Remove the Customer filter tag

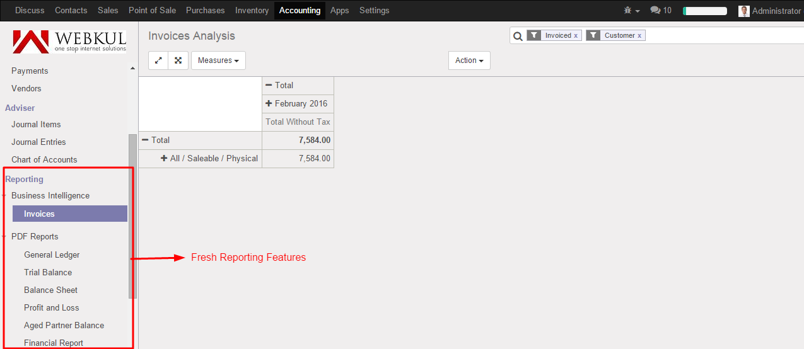[x=639, y=36]
